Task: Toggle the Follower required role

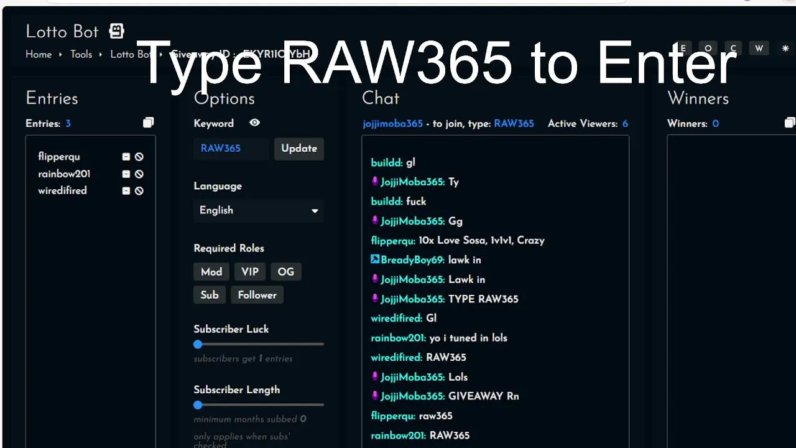Action: pyautogui.click(x=257, y=295)
